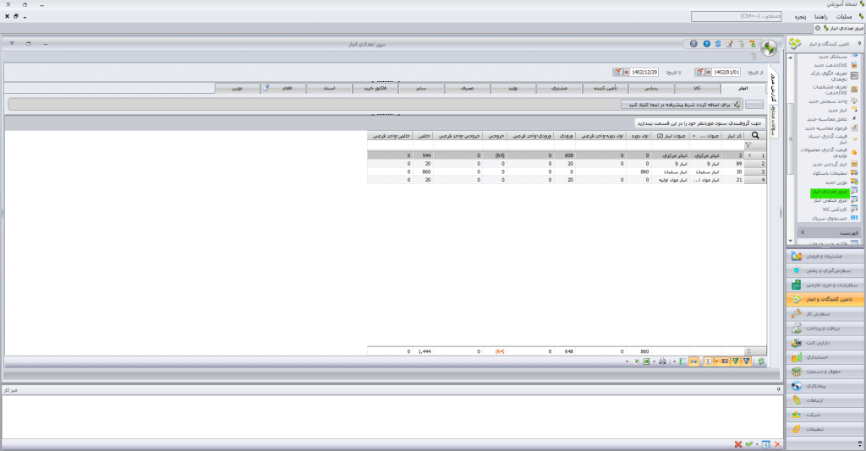Clear the 'تا تاریخ' date with red X

626,73
